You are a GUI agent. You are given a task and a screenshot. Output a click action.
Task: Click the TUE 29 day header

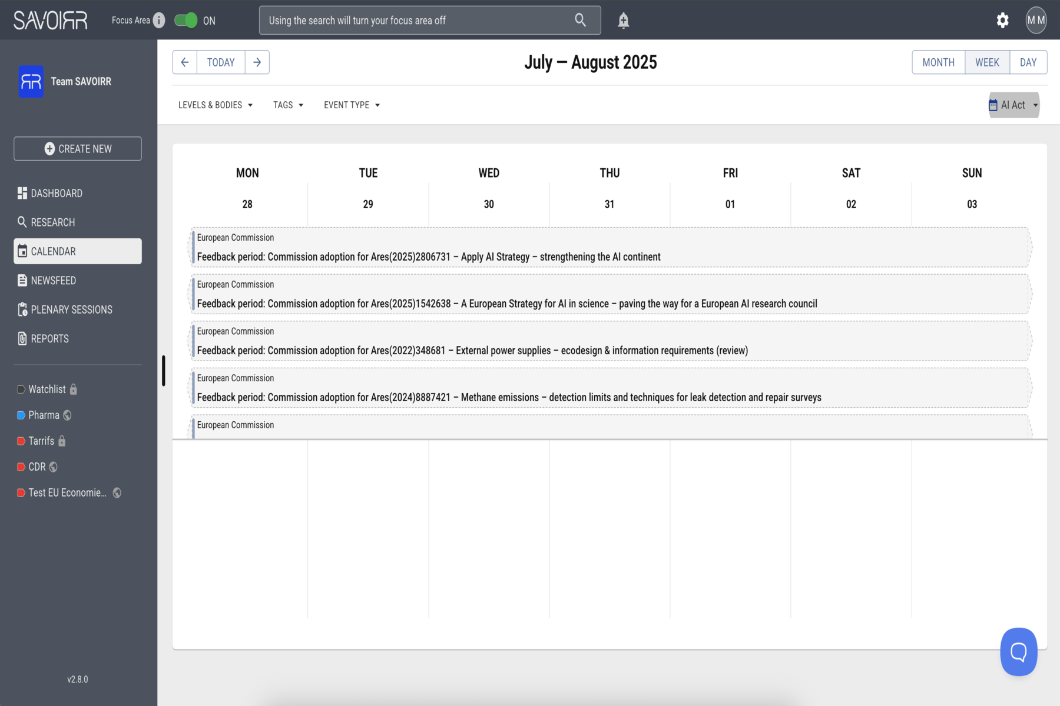click(368, 188)
